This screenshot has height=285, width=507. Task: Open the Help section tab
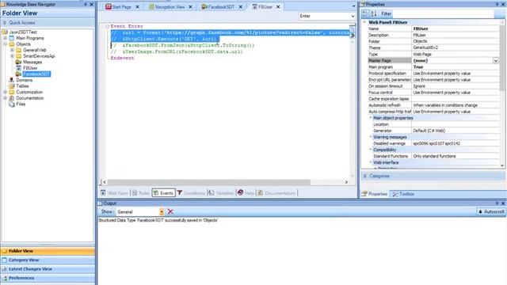[246, 193]
